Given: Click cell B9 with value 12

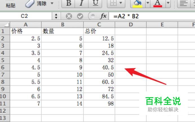Looking at the screenshot, I should pos(63,89).
